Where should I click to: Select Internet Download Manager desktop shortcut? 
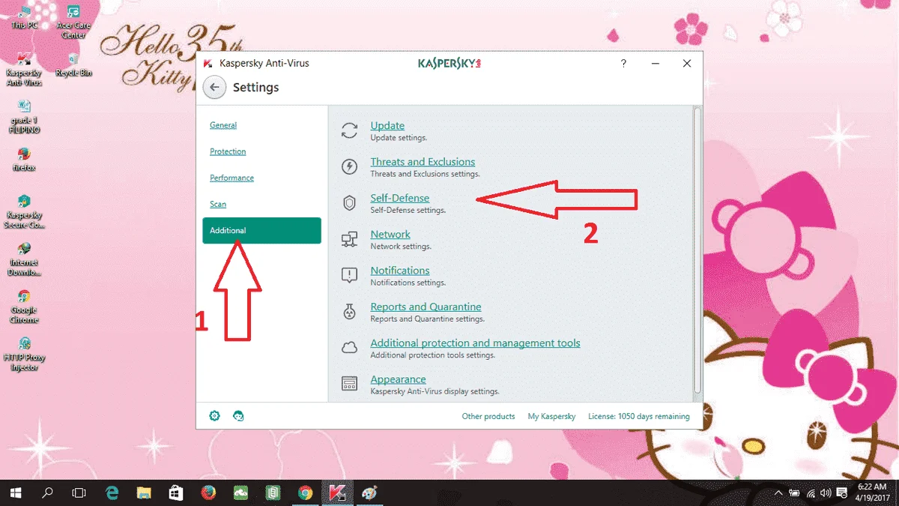24,259
